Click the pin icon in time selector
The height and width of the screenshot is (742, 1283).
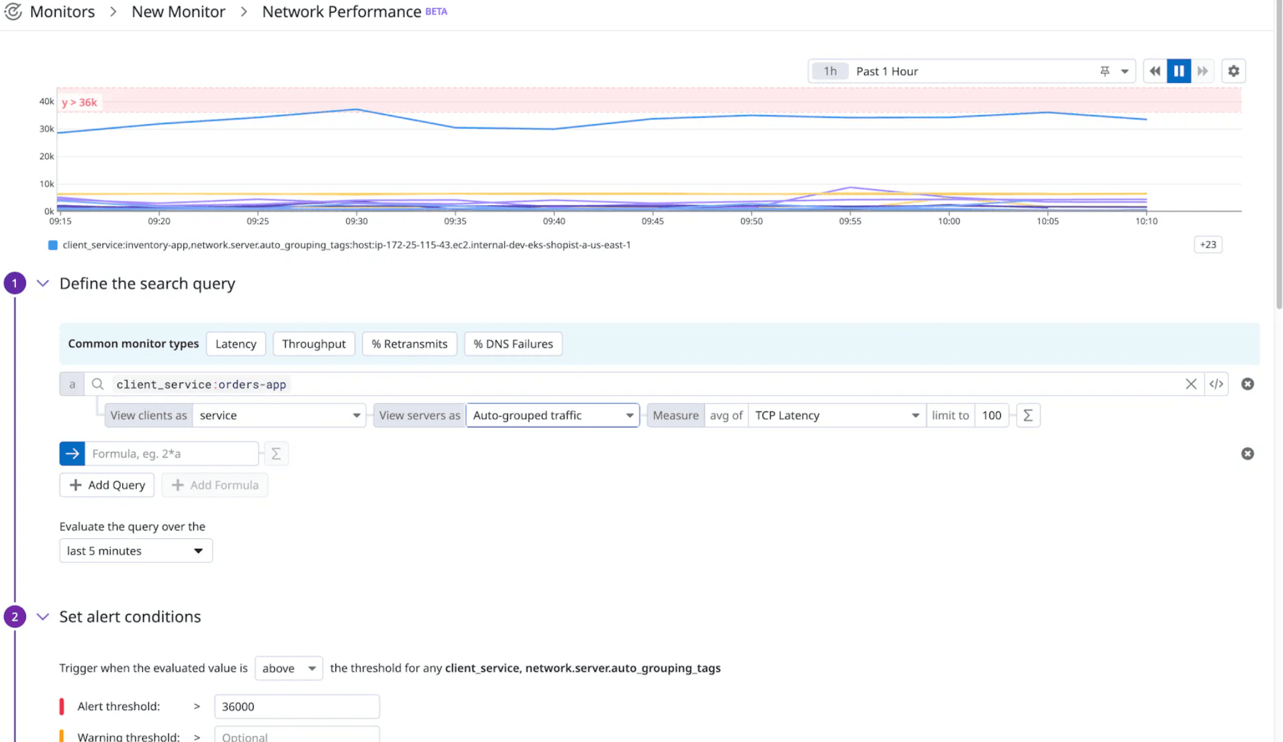1104,71
